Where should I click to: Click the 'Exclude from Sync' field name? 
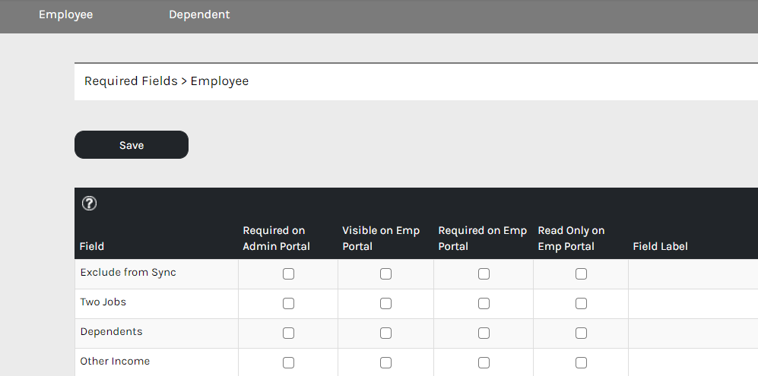pos(128,272)
